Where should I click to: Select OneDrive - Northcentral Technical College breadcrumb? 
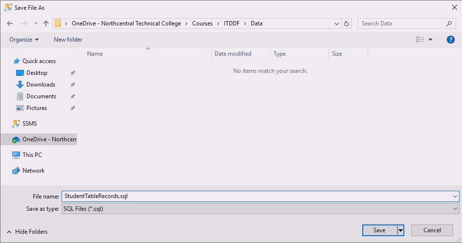coord(127,23)
